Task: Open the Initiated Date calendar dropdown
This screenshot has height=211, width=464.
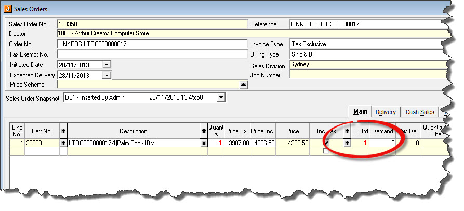Action: pos(107,65)
